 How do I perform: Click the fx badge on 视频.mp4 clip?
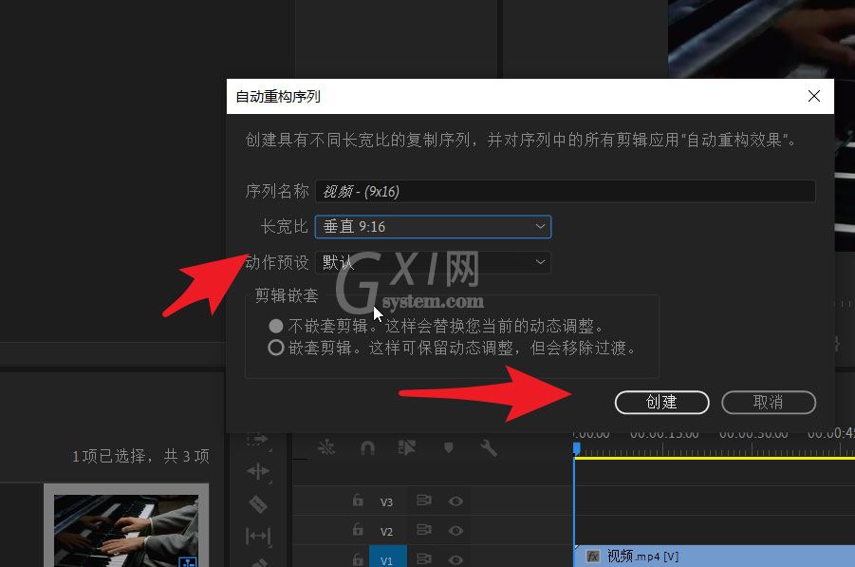(593, 557)
